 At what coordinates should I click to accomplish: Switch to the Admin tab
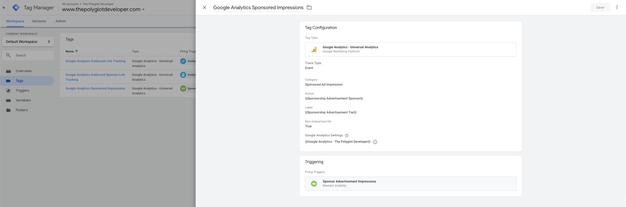[x=61, y=21]
